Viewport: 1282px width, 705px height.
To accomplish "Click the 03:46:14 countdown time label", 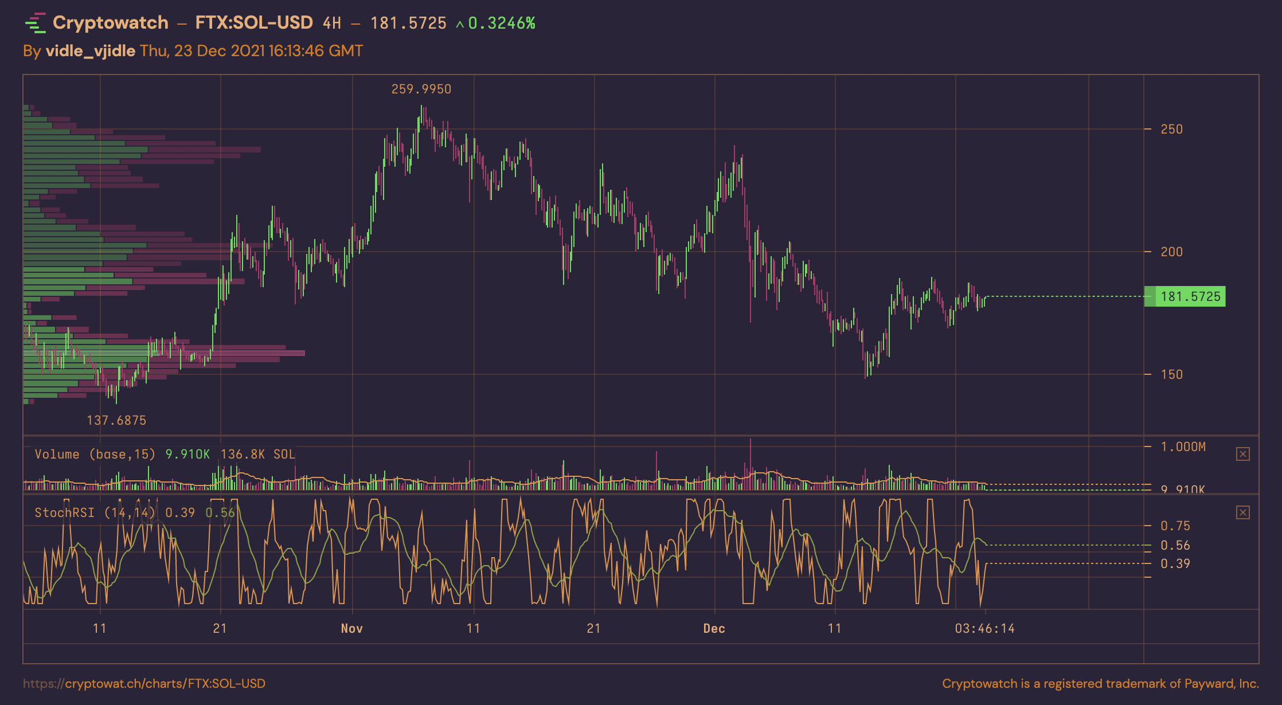I will coord(985,628).
